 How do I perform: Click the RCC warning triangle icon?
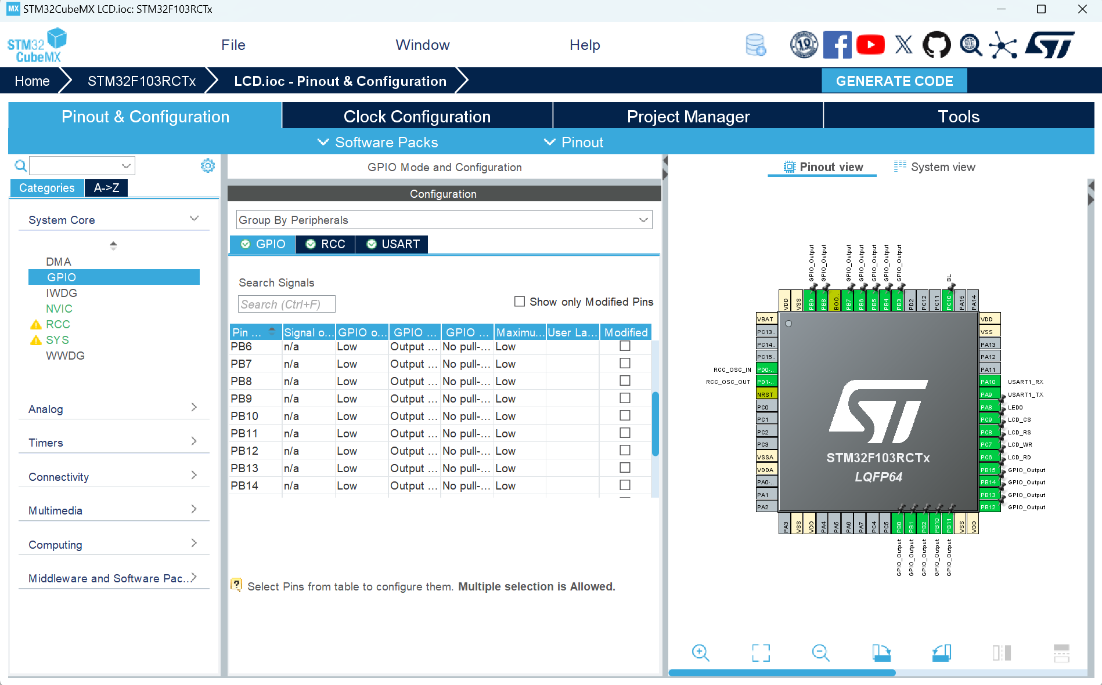click(36, 325)
